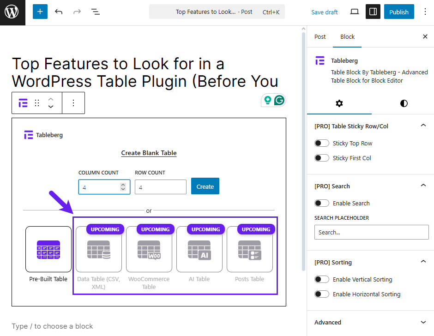Click the Tableberg logo in sidebar
Viewport: 434px width, 336px height.
tap(320, 60)
